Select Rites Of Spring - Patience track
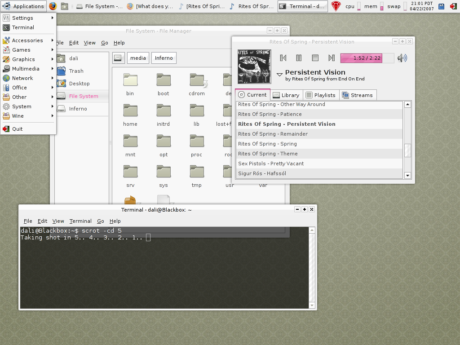 tap(319, 114)
